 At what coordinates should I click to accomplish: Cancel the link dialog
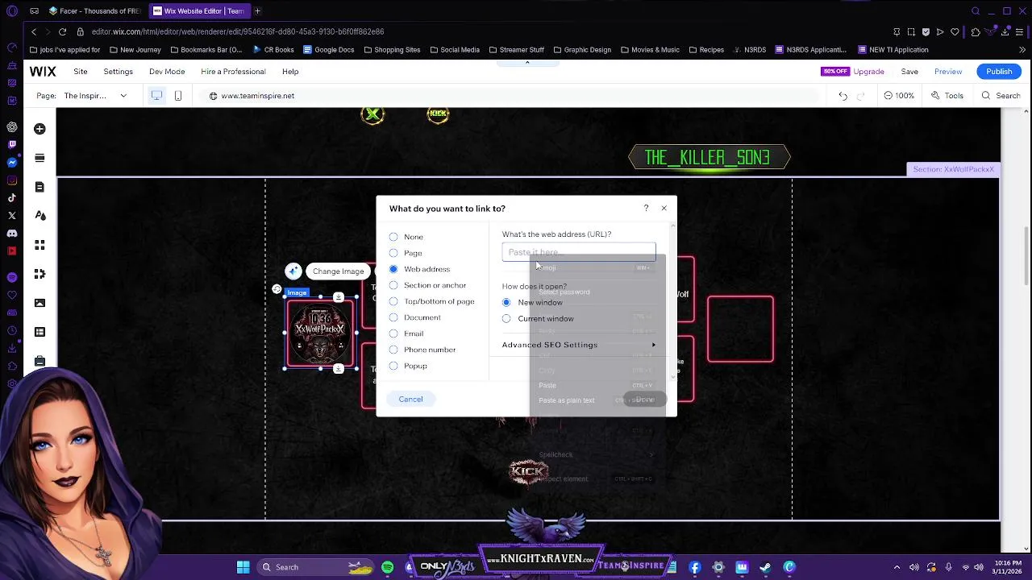pyautogui.click(x=410, y=400)
